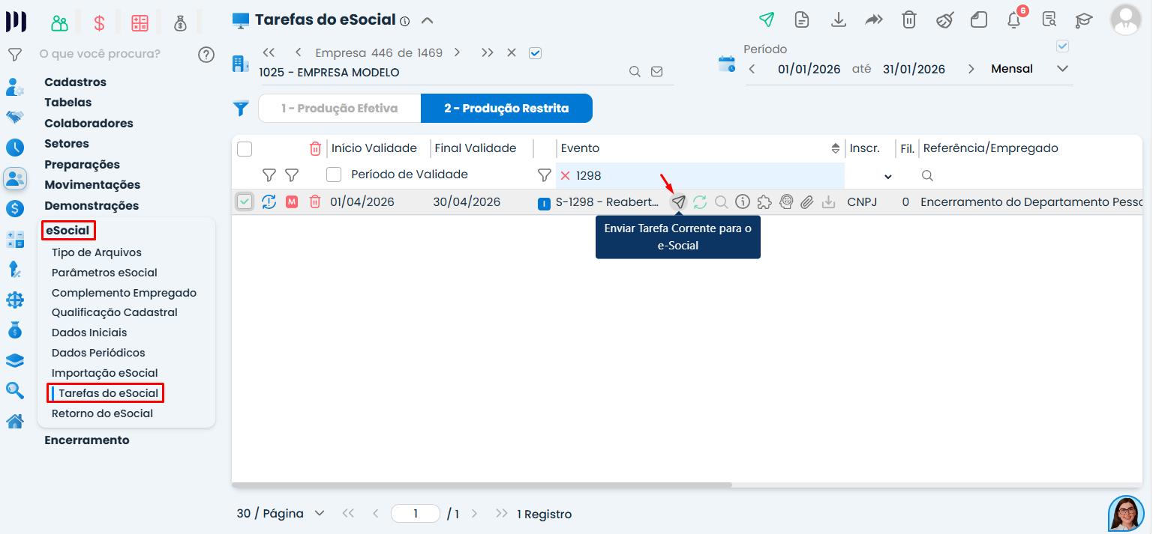Click the folded page icon in top toolbar
Screen dimensions: 1153x534
pos(979,19)
